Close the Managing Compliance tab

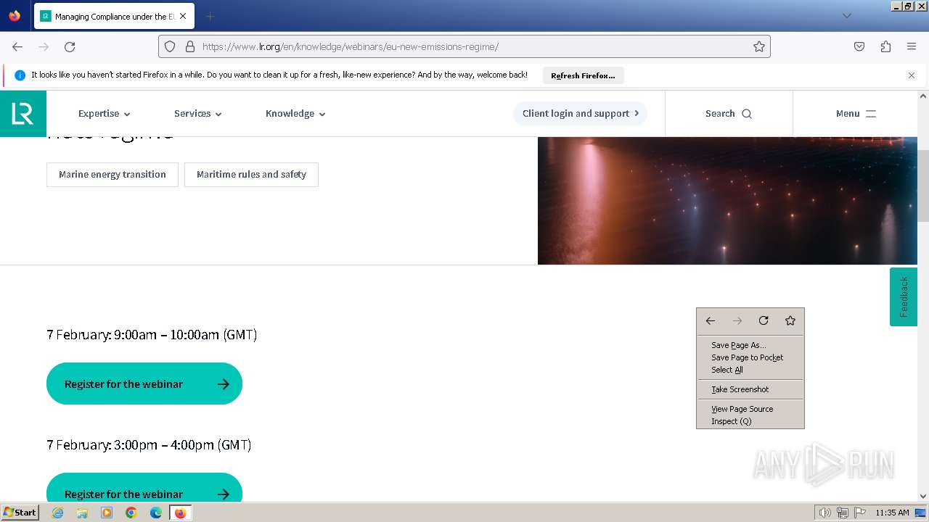183,16
